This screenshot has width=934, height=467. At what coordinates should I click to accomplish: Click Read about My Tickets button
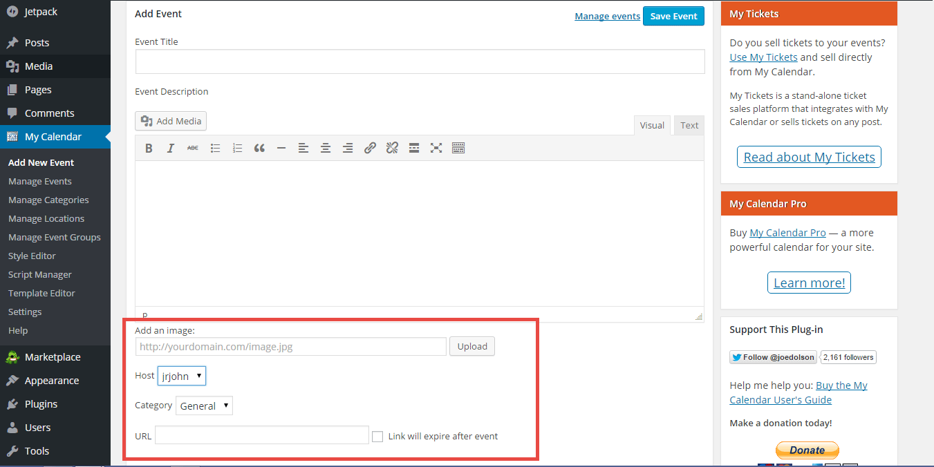coord(809,157)
